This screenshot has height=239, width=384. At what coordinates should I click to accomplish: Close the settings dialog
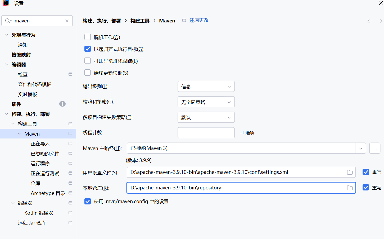point(381,3)
